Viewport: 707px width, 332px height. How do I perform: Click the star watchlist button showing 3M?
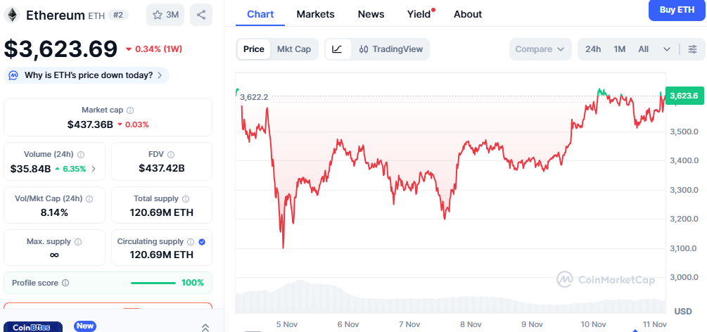point(165,15)
